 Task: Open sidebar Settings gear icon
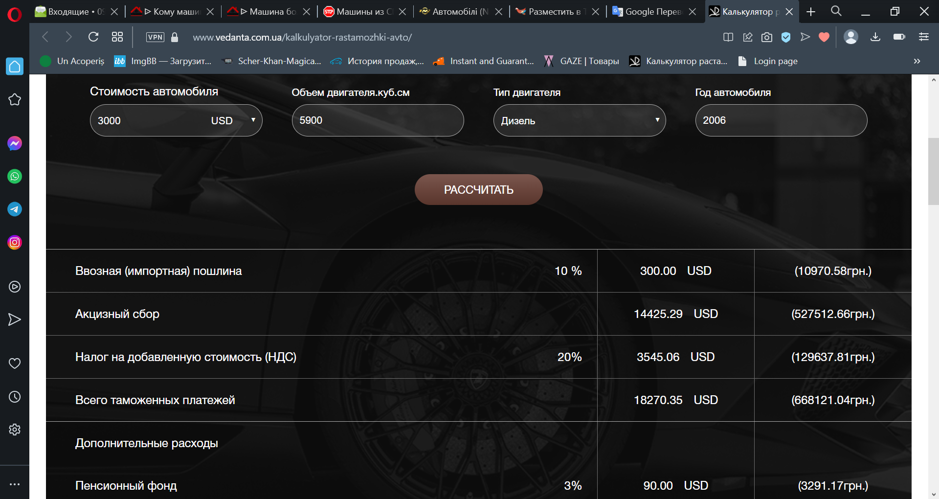click(x=15, y=429)
